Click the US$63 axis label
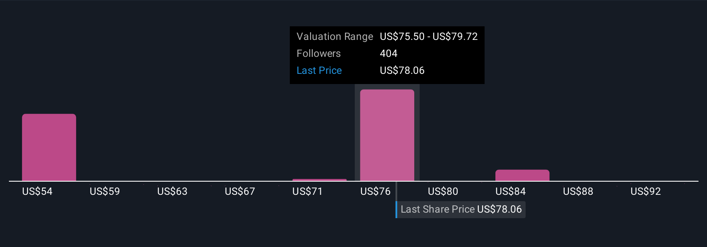 point(173,191)
